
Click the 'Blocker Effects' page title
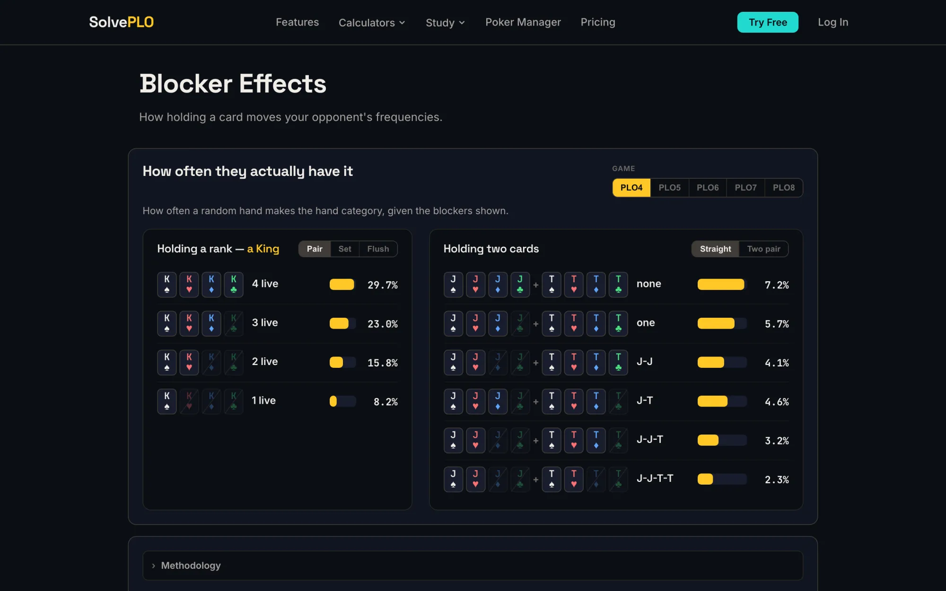[x=233, y=84]
